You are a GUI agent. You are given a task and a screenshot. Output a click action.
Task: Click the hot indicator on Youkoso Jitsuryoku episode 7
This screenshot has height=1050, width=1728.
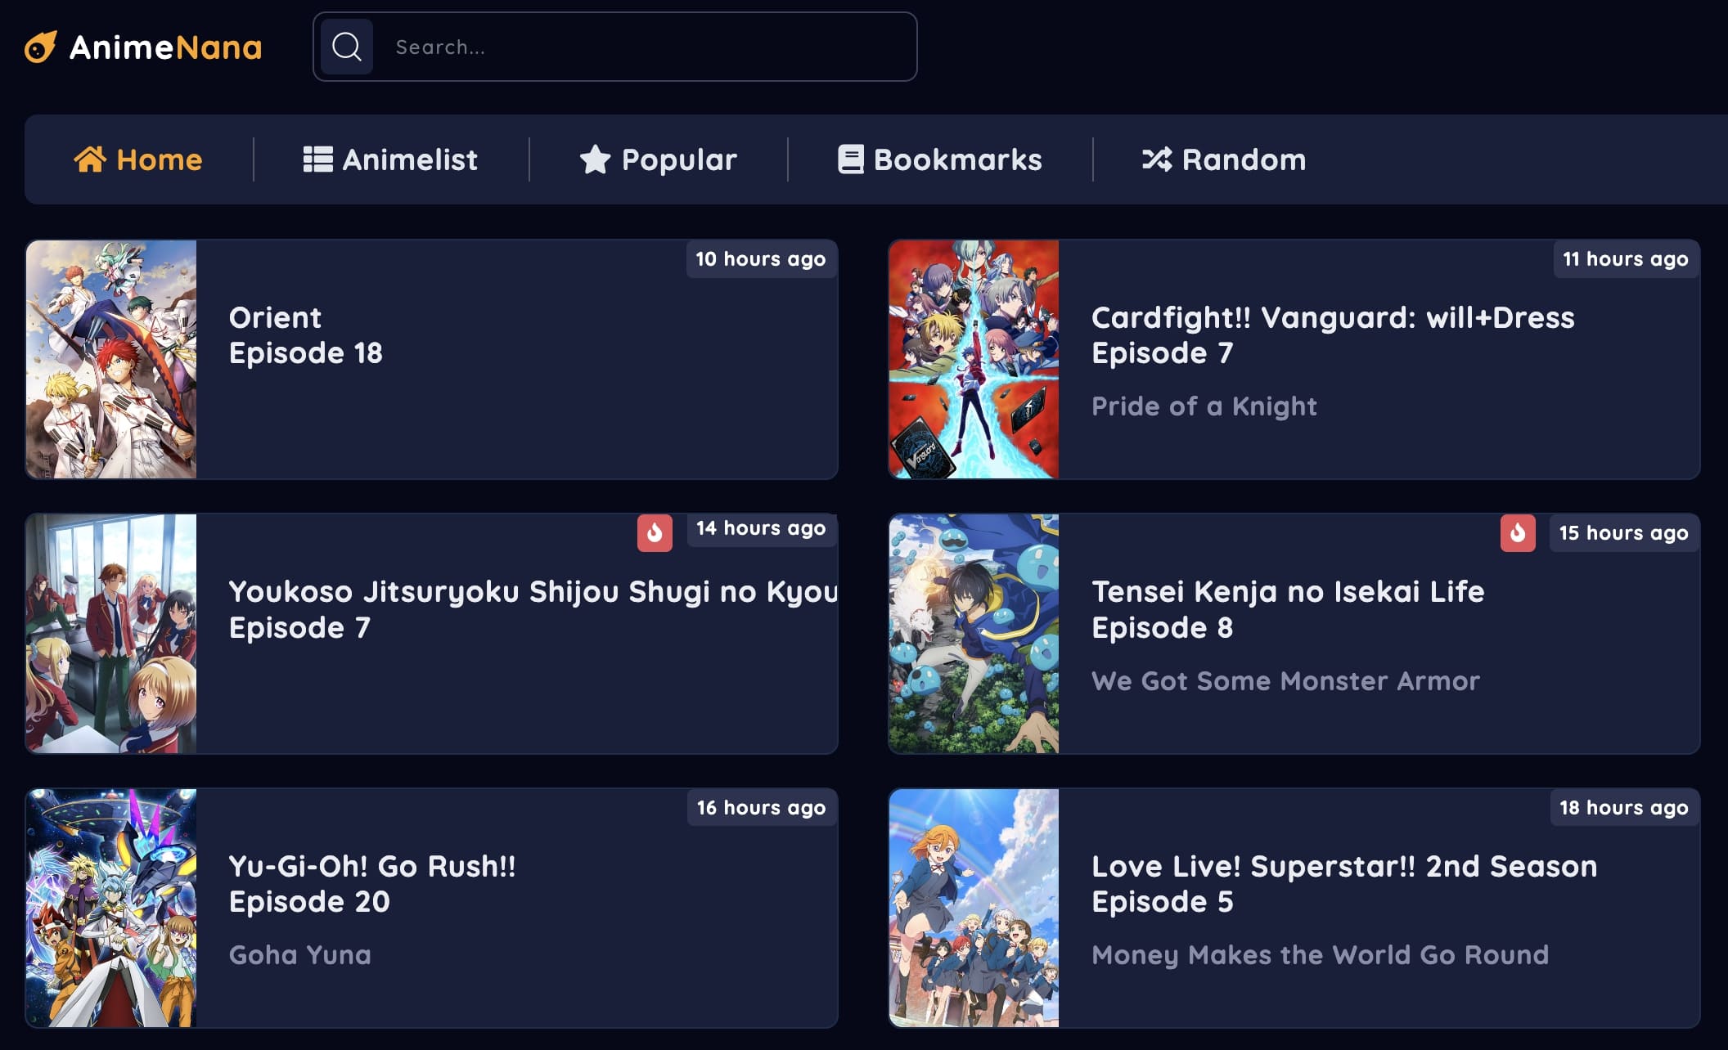click(655, 533)
